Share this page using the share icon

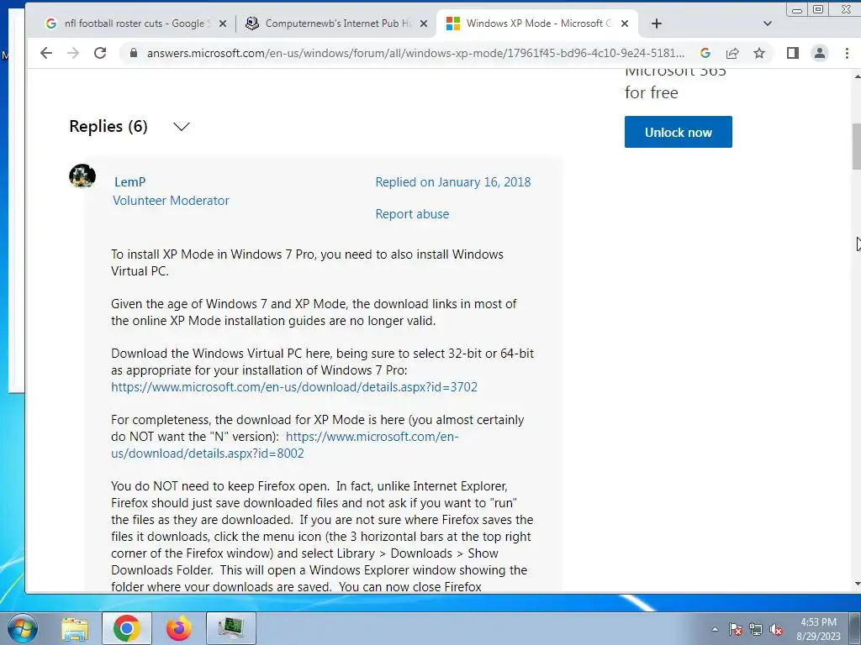(x=732, y=53)
